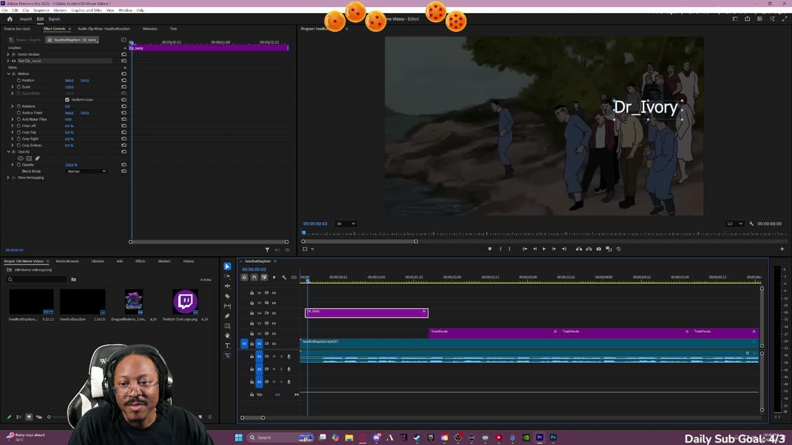The height and width of the screenshot is (445, 792).
Task: Select the Rectangle tool
Action: (227, 326)
